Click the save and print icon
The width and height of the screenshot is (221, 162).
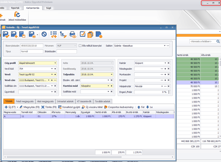(x=32, y=35)
